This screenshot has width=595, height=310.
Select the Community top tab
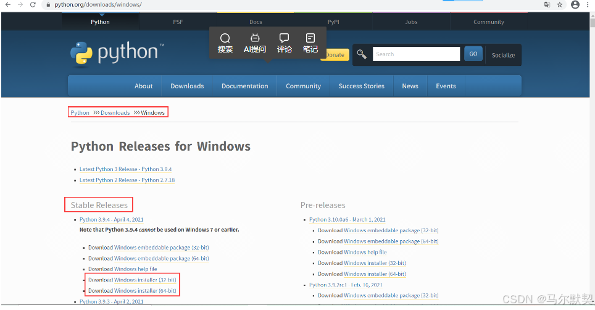(x=489, y=22)
